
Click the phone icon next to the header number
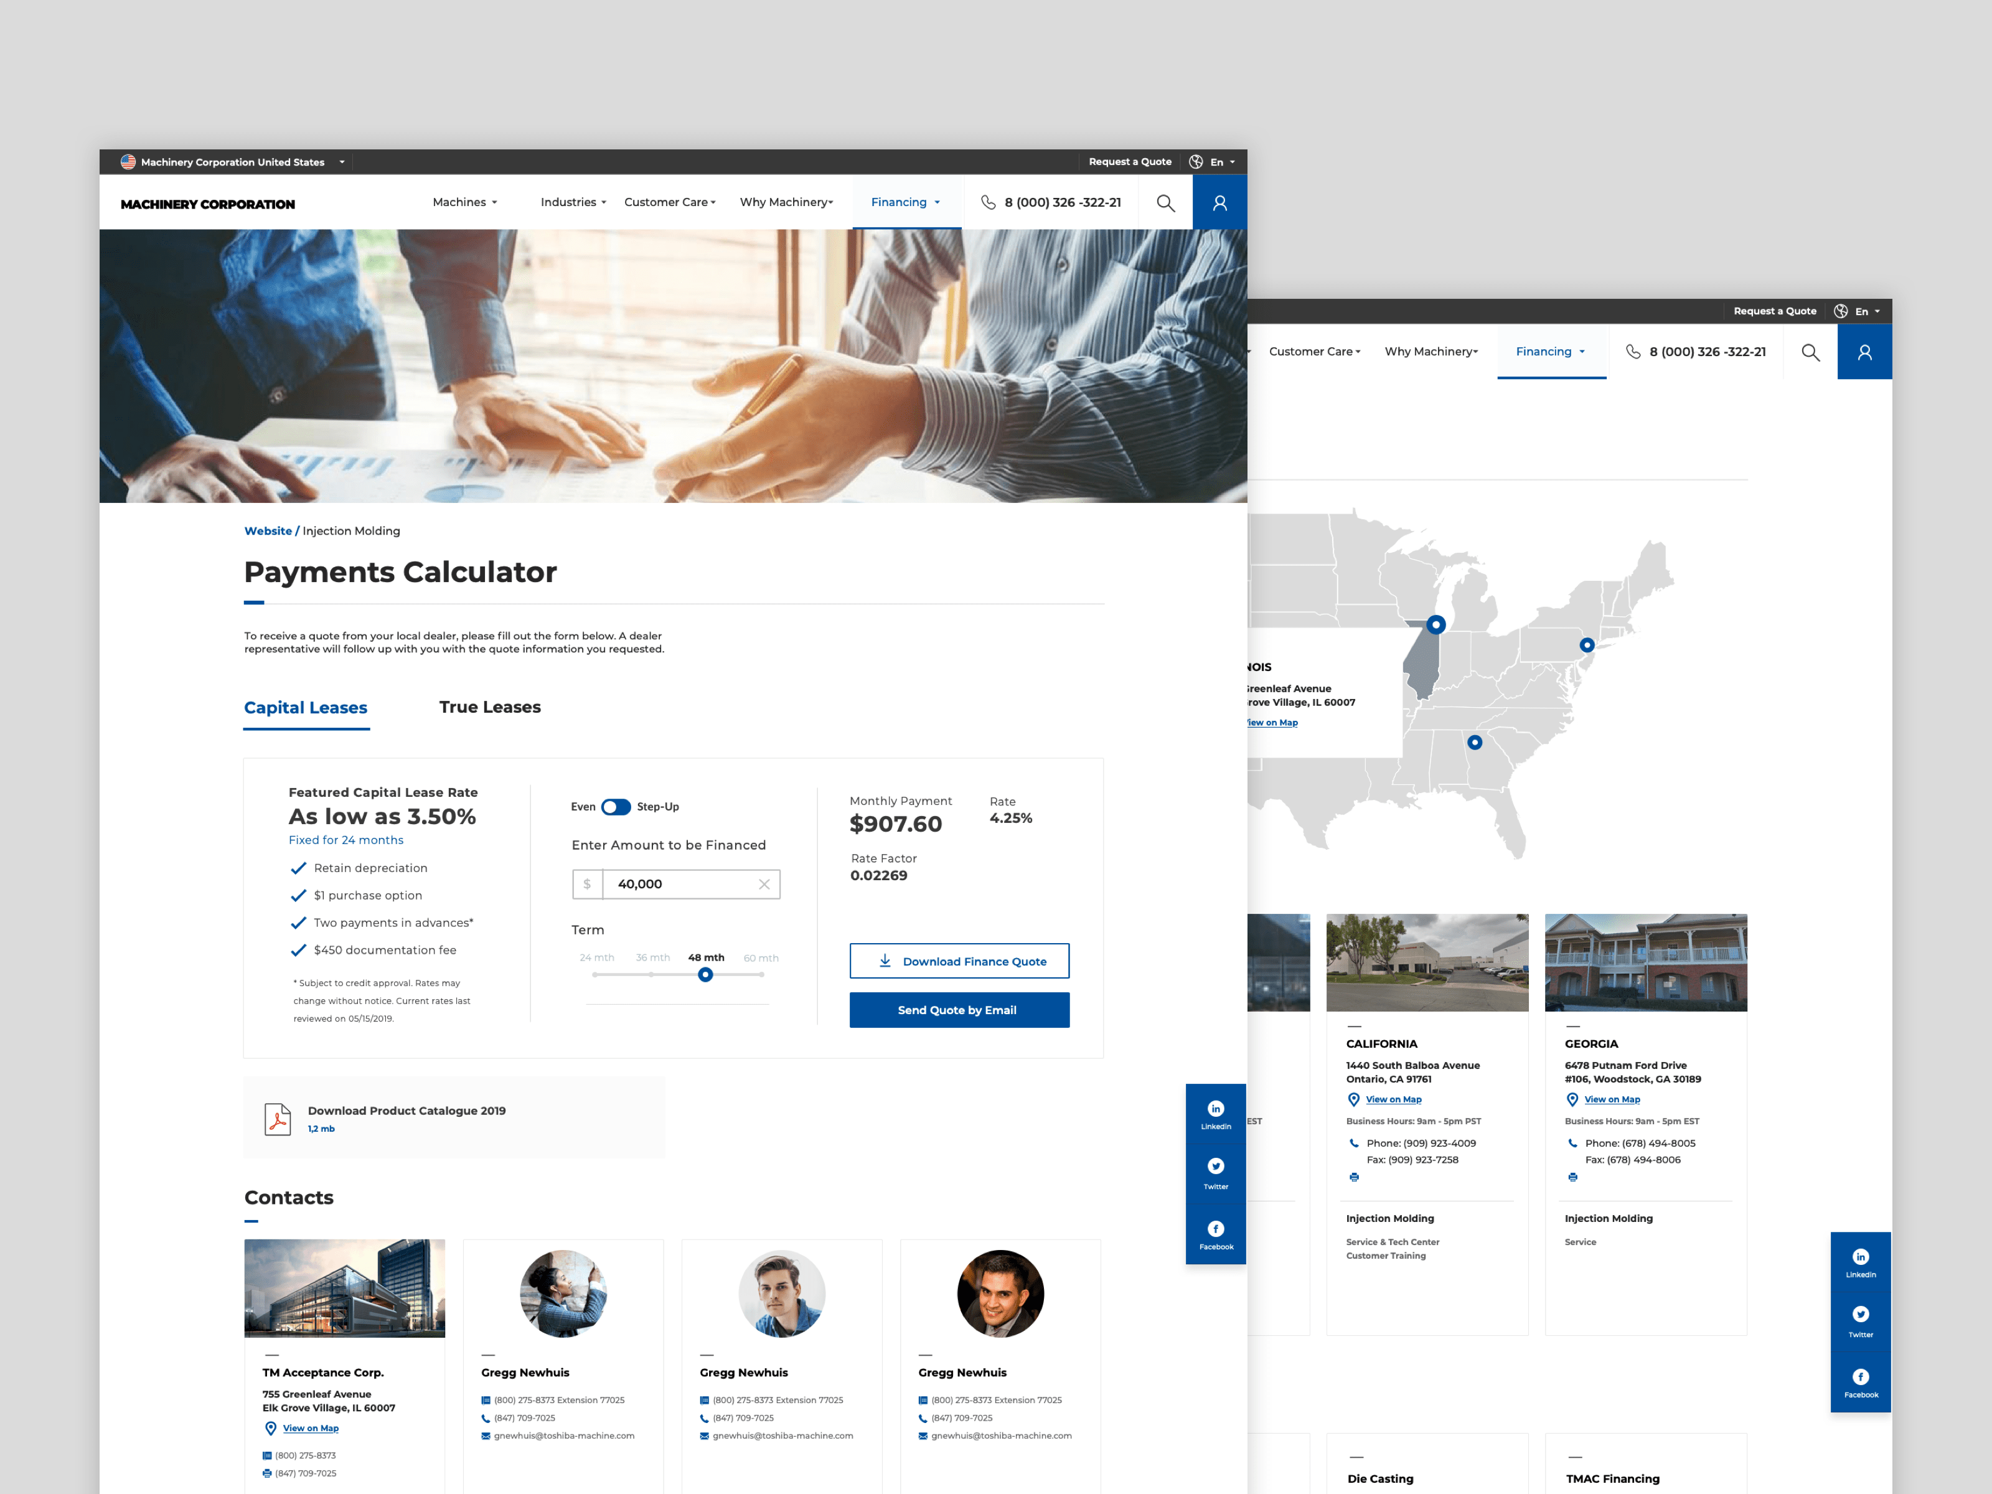tap(987, 202)
